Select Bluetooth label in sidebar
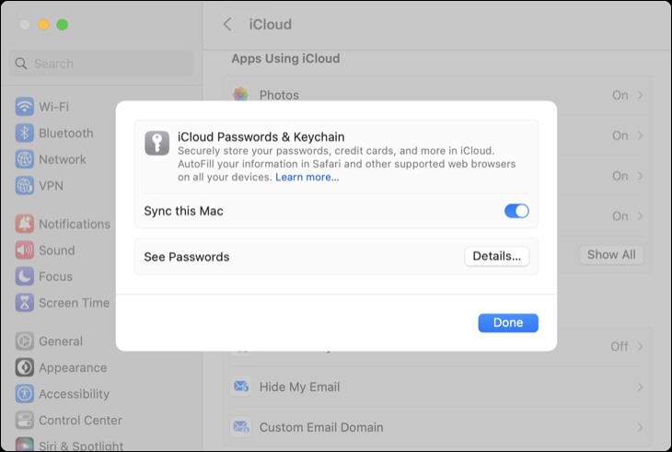This screenshot has height=452, width=672. click(66, 133)
